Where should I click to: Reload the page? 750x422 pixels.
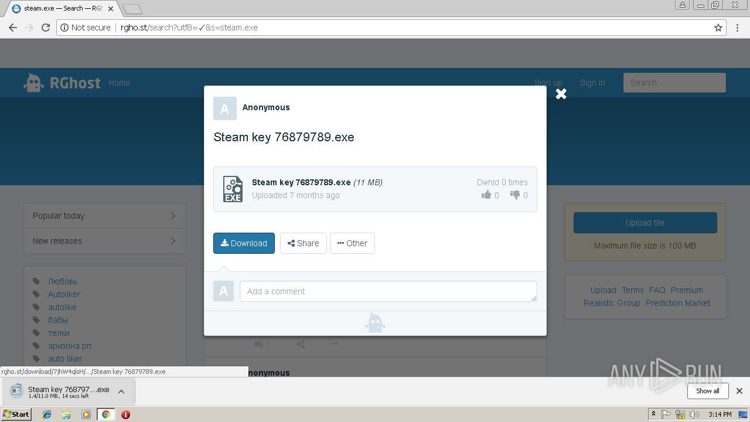46,28
